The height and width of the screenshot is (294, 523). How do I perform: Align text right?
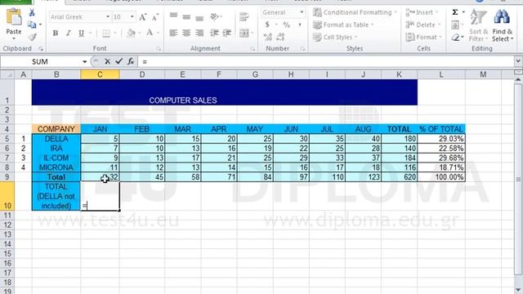click(x=199, y=33)
